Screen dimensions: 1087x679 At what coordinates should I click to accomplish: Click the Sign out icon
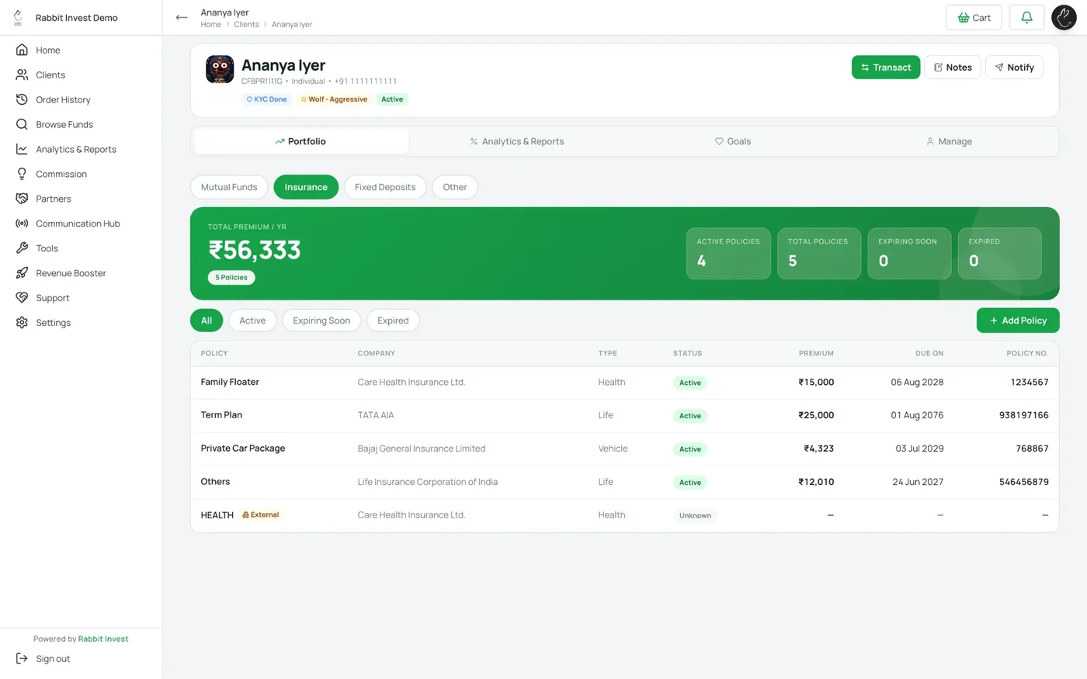pyautogui.click(x=22, y=659)
